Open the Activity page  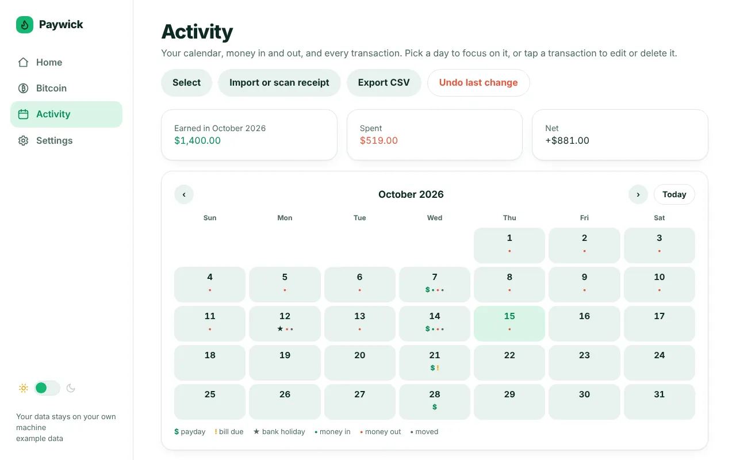66,114
